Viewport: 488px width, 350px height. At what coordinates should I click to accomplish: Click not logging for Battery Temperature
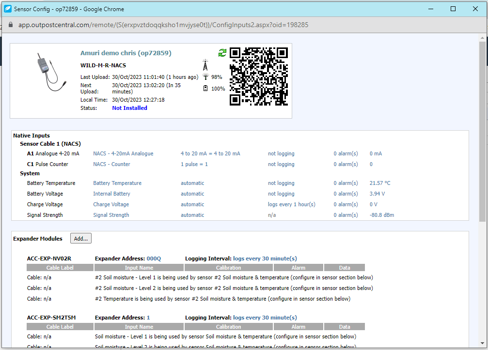coord(281,183)
